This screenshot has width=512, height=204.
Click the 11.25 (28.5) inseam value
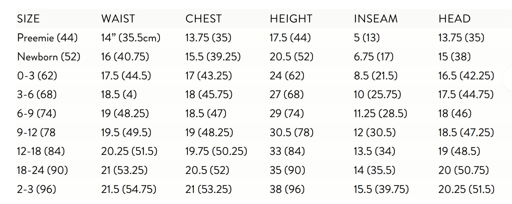click(380, 113)
